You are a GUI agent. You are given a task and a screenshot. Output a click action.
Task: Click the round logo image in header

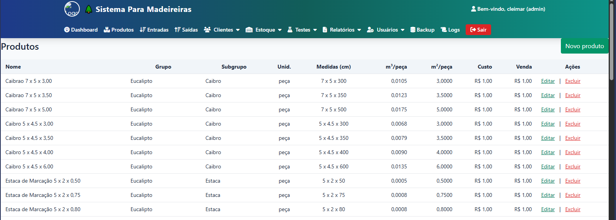[72, 9]
